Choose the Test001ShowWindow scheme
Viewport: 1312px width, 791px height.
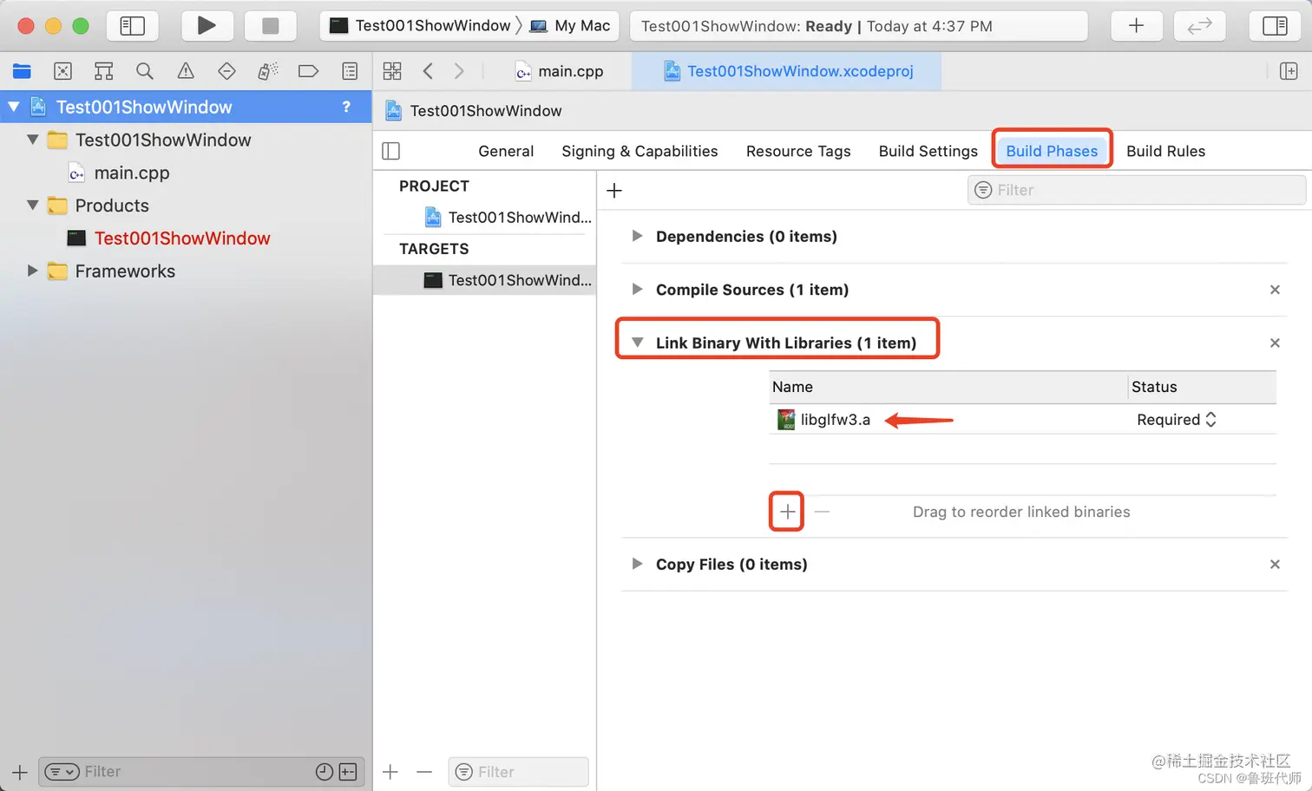click(x=421, y=26)
